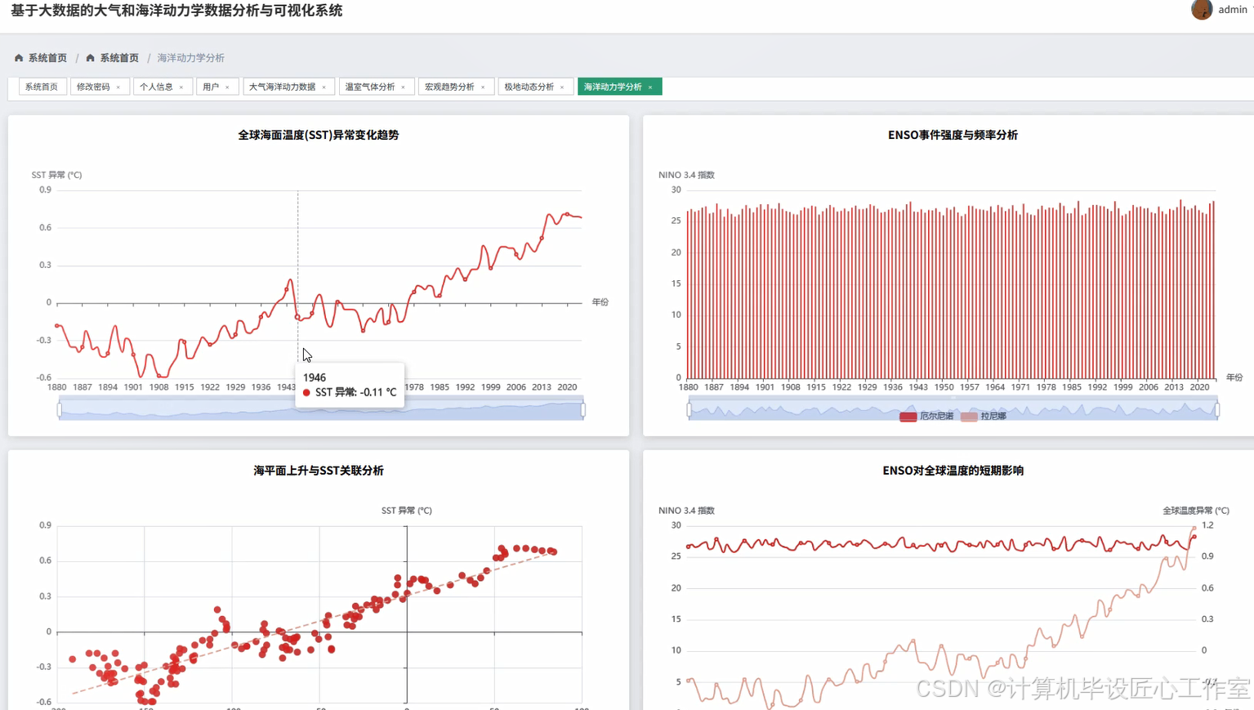
Task: Click 海洋动力学分析 breadcrumb text
Action: coord(190,58)
